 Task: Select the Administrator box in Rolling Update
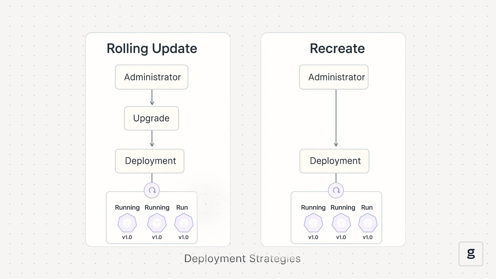152,77
